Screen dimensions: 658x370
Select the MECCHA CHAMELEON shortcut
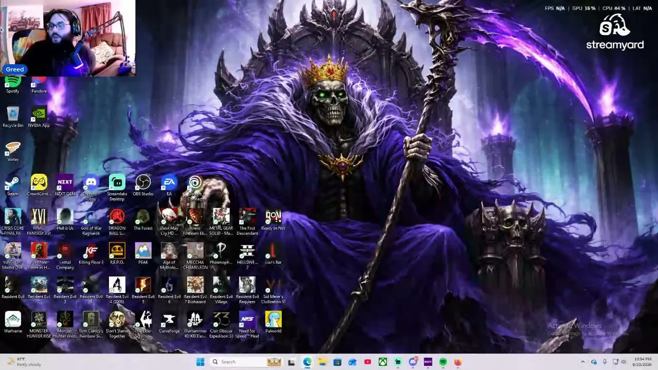(195, 257)
